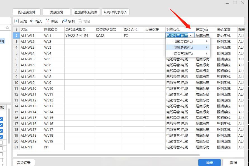Expand the 电线导管(电) submenu arrow
The width and height of the screenshot is (249, 166).
(x=206, y=41)
